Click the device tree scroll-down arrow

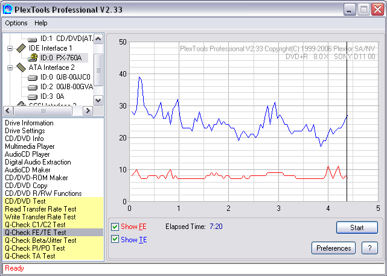pyautogui.click(x=98, y=100)
